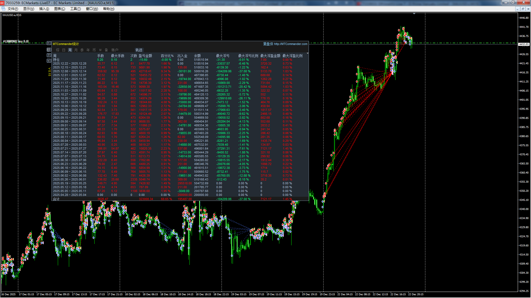The height and width of the screenshot is (298, 531).
Task: Toggle the 轨迹 trajectory display
Action: pyautogui.click(x=139, y=50)
